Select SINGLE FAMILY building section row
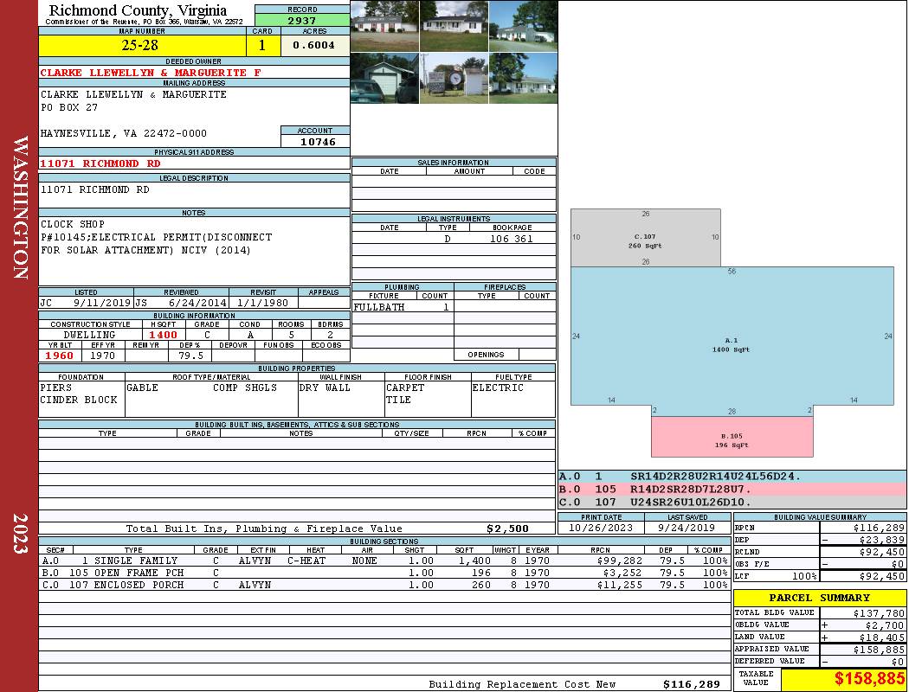This screenshot has height=692, width=909. (x=385, y=561)
